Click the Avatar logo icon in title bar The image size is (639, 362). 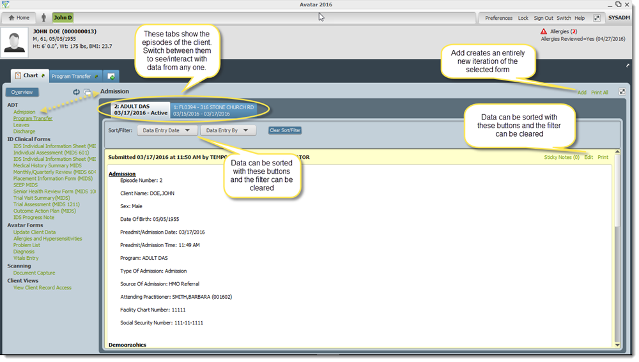pos(5,4)
